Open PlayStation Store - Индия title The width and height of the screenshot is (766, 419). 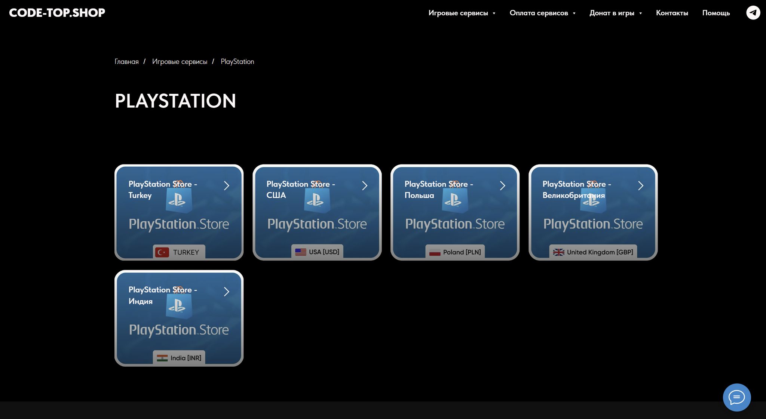[163, 295]
